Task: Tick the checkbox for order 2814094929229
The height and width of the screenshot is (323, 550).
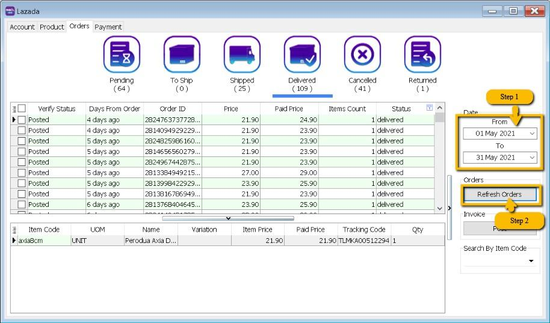Action: [22, 131]
